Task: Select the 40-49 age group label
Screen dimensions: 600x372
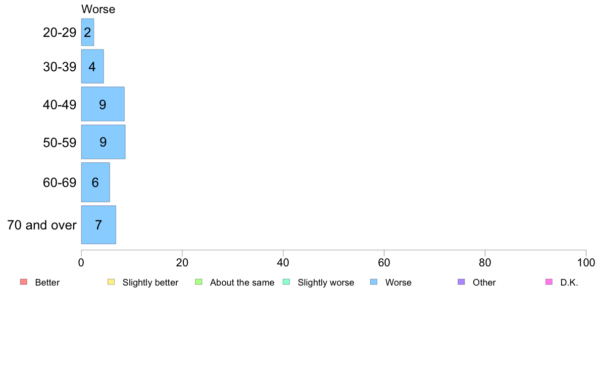Action: click(x=60, y=105)
